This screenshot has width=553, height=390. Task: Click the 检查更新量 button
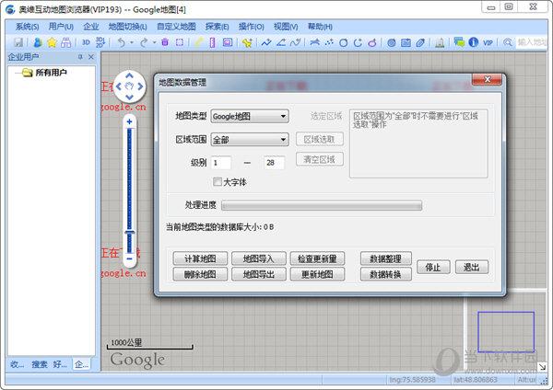(317, 258)
